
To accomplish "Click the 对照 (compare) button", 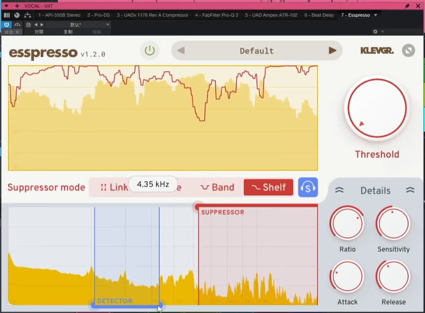I will coord(39,32).
